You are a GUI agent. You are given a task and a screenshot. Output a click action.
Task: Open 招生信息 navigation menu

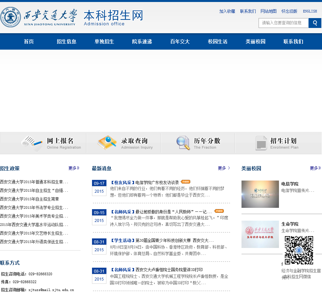(x=66, y=41)
